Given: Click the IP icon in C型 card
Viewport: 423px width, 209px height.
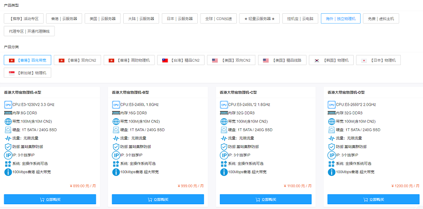Looking at the screenshot, I should [x=224, y=155].
